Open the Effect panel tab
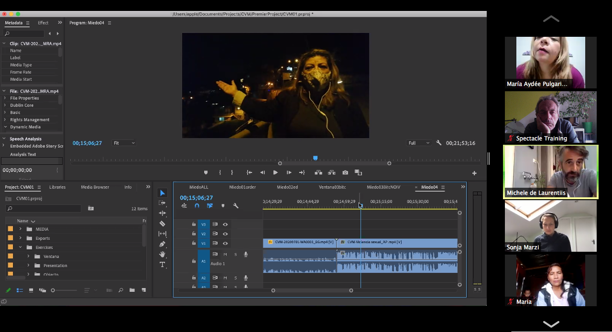Image resolution: width=612 pixels, height=332 pixels. [x=43, y=23]
